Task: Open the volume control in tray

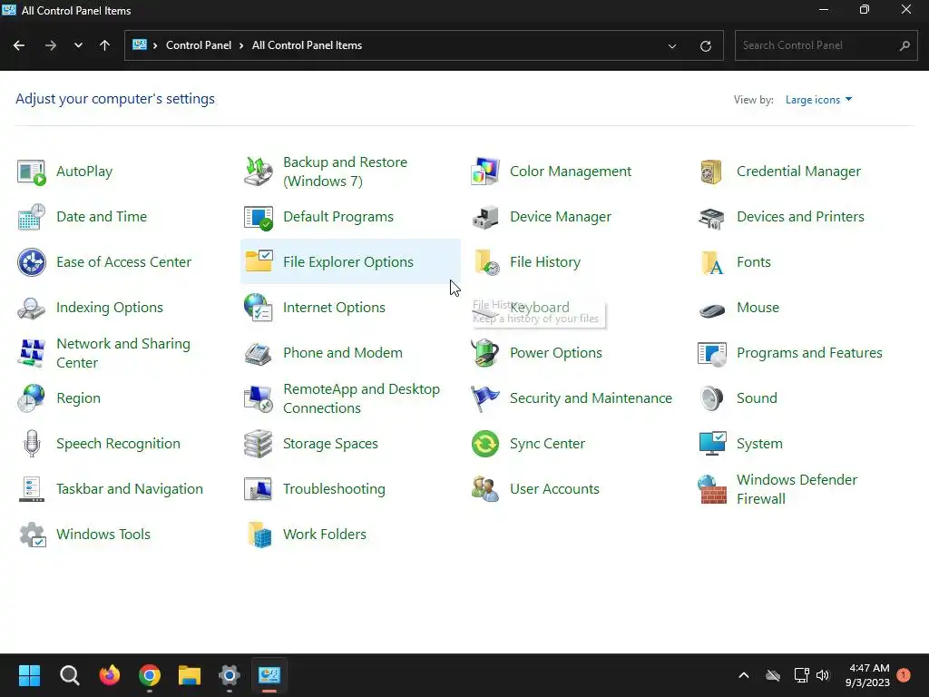Action: tap(823, 675)
